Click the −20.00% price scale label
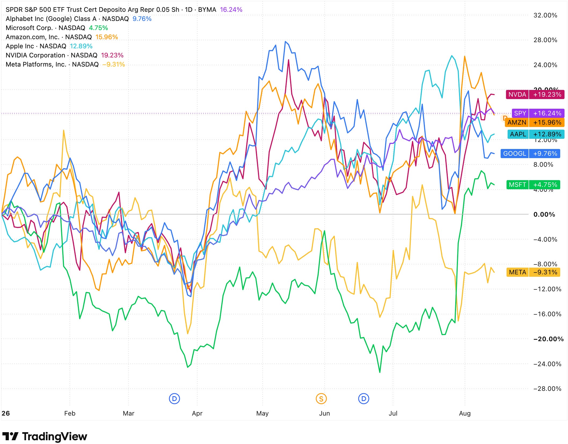568x444 pixels. (x=548, y=339)
